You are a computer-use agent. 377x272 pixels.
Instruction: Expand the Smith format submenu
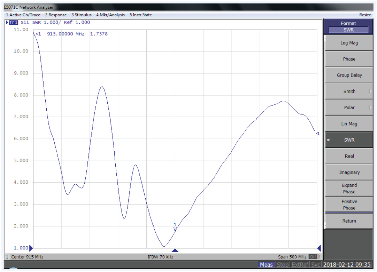pyautogui.click(x=349, y=91)
